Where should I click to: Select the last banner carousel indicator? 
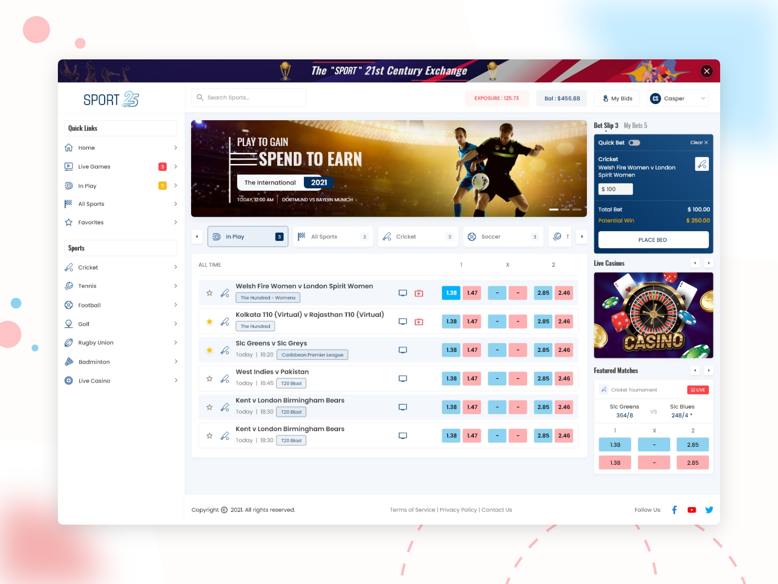[x=577, y=209]
